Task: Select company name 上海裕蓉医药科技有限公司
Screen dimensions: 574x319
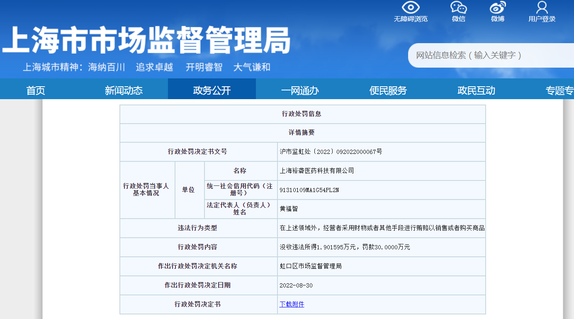Action: 317,170
